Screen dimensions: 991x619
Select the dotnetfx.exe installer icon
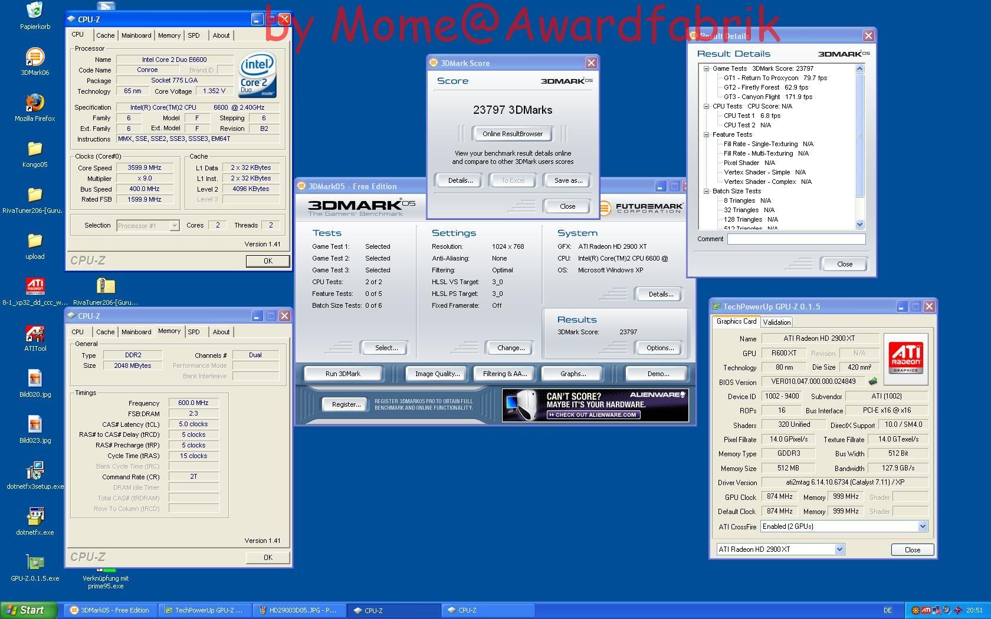coord(35,516)
